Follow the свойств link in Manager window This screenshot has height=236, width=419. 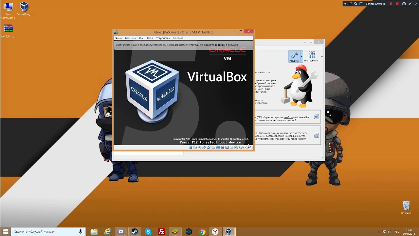click(x=288, y=117)
